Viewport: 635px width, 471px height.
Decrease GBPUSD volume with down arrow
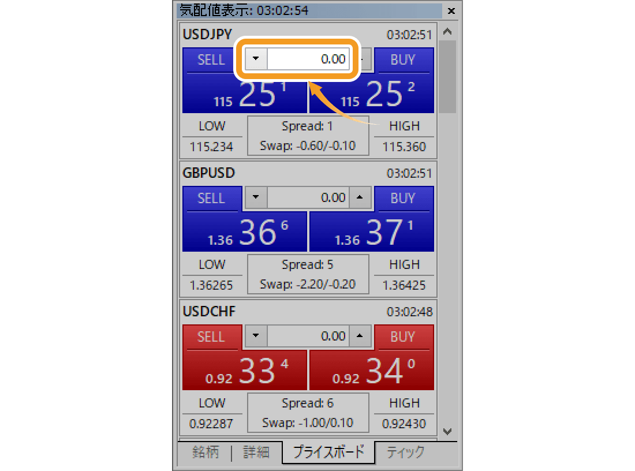pyautogui.click(x=256, y=198)
